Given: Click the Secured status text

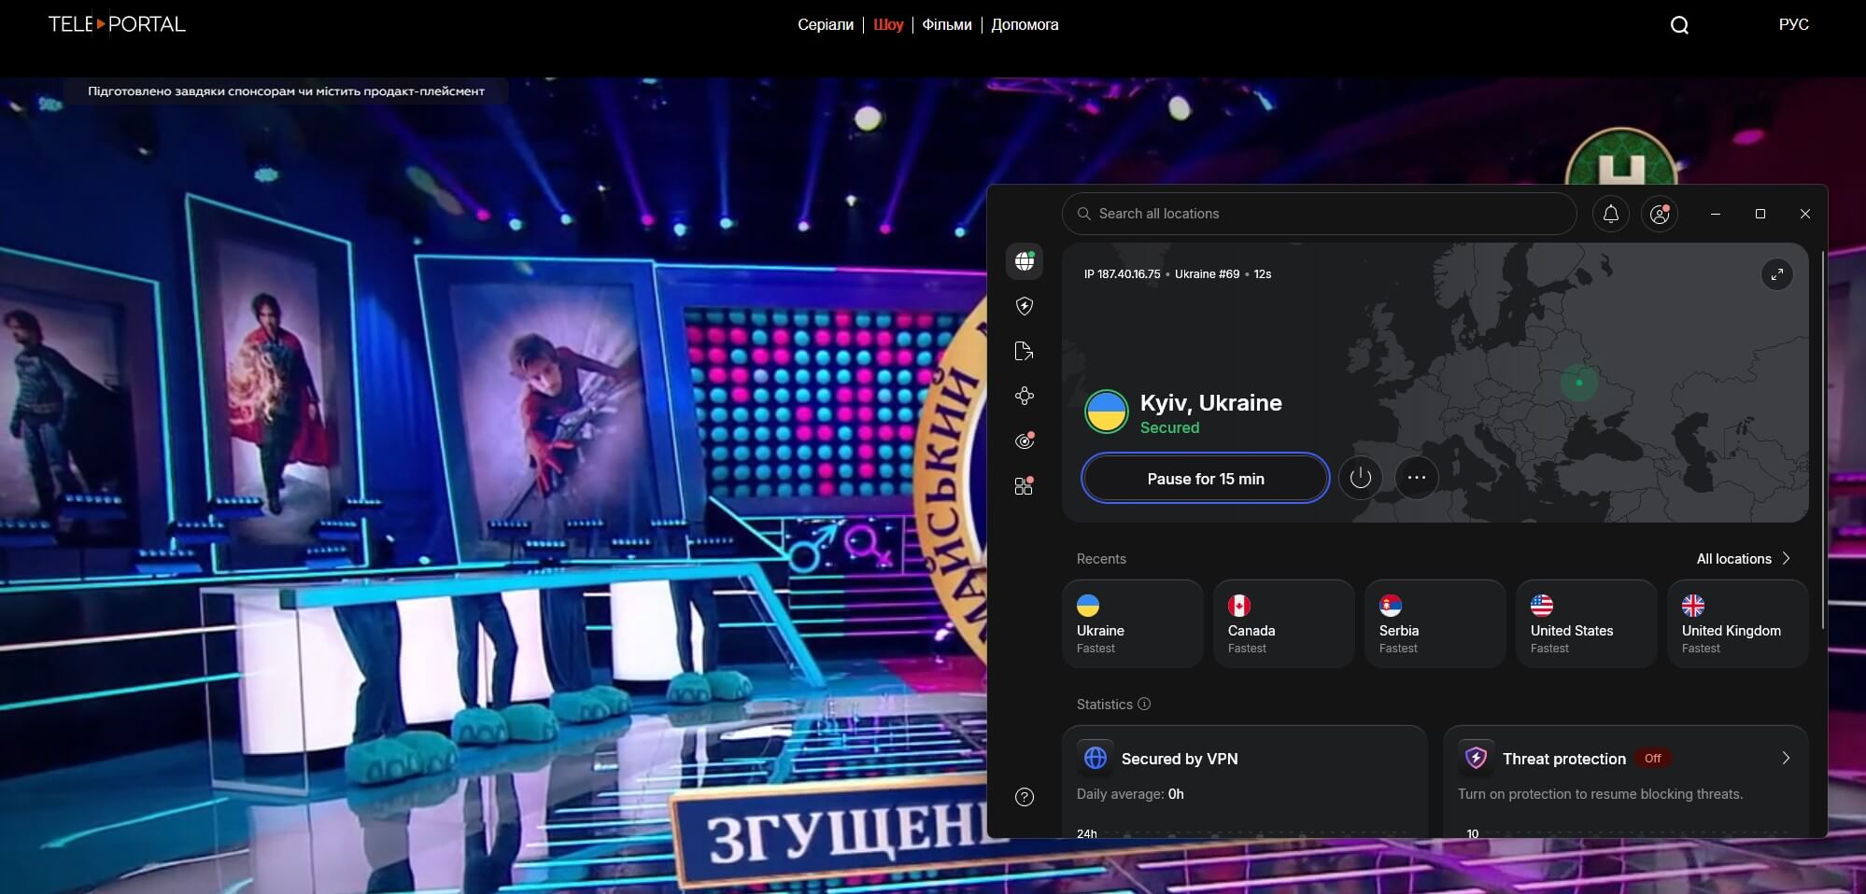Looking at the screenshot, I should coord(1169,427).
